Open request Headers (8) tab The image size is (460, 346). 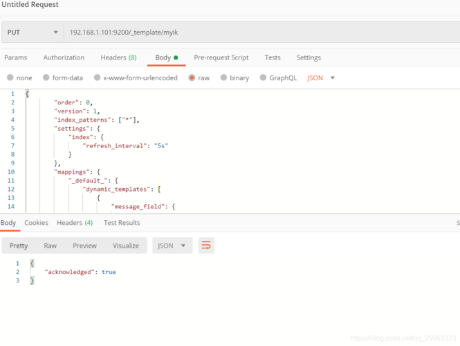tap(118, 57)
